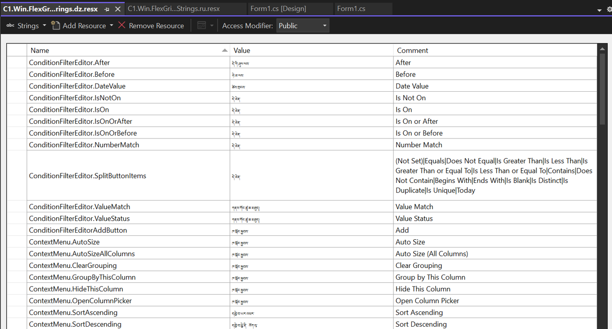Image resolution: width=612 pixels, height=329 pixels.
Task: Click the Name column sort arrow
Action: pyautogui.click(x=225, y=51)
